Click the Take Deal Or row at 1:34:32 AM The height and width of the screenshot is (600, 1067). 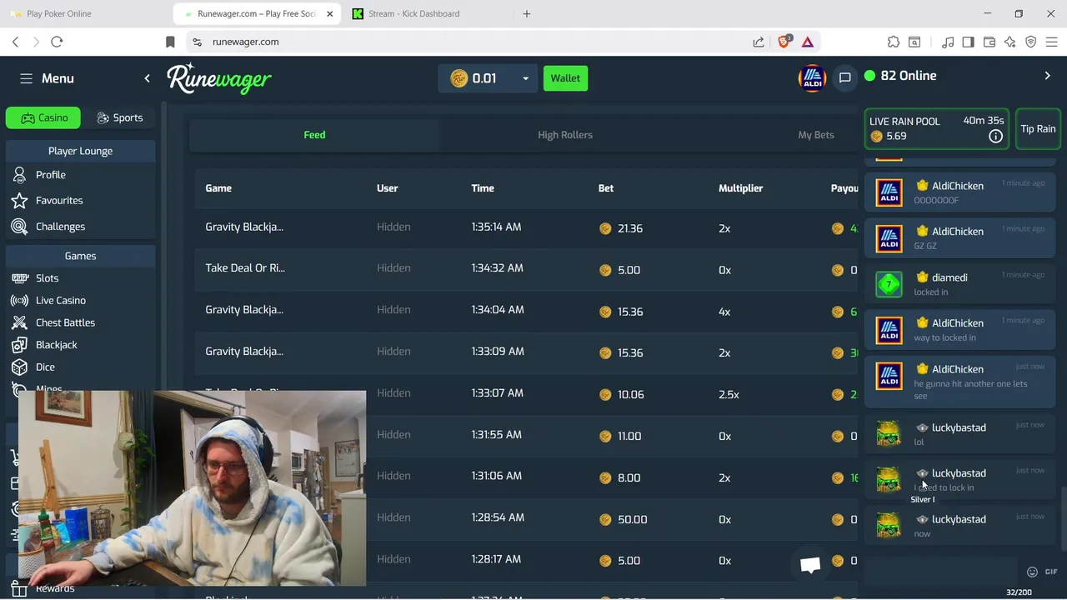[x=526, y=269]
